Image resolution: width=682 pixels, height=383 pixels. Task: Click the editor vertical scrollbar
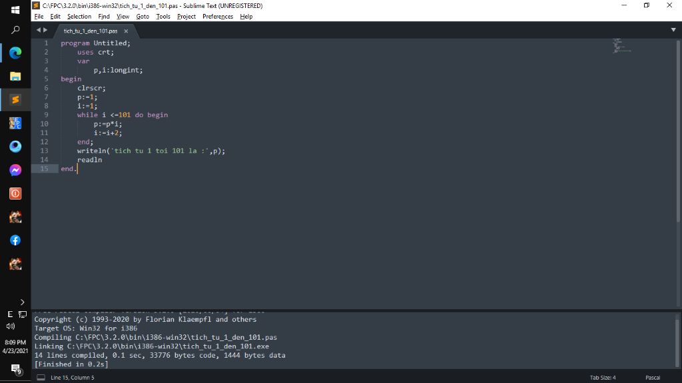678,130
